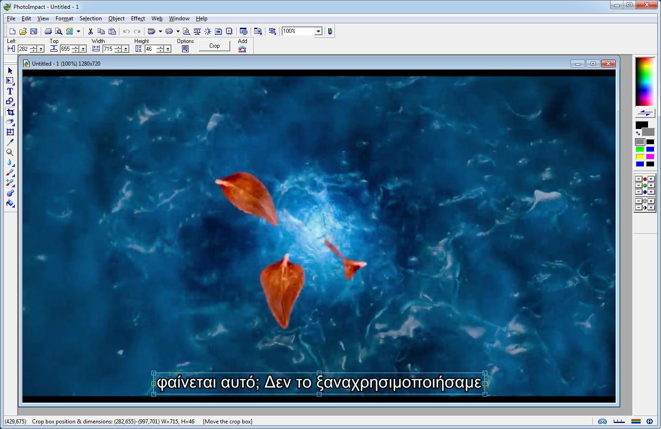Select the Clone brush tool

tap(10, 183)
